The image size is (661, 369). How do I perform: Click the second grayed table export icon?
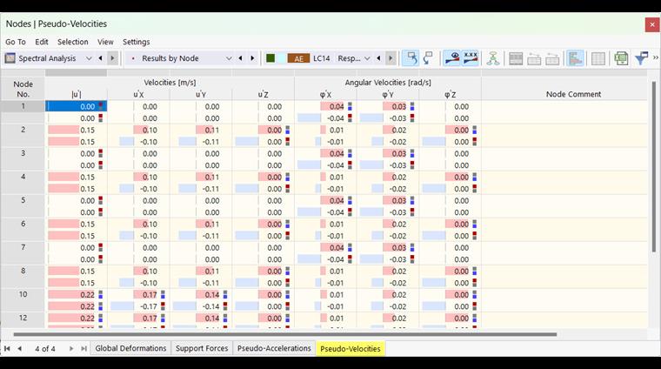tap(552, 58)
